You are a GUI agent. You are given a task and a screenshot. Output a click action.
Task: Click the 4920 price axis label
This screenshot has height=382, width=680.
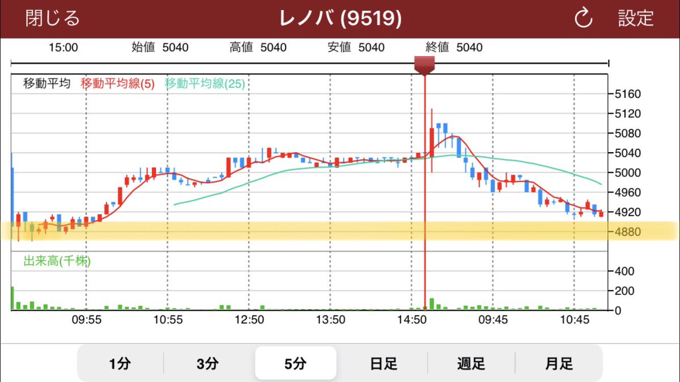(627, 212)
